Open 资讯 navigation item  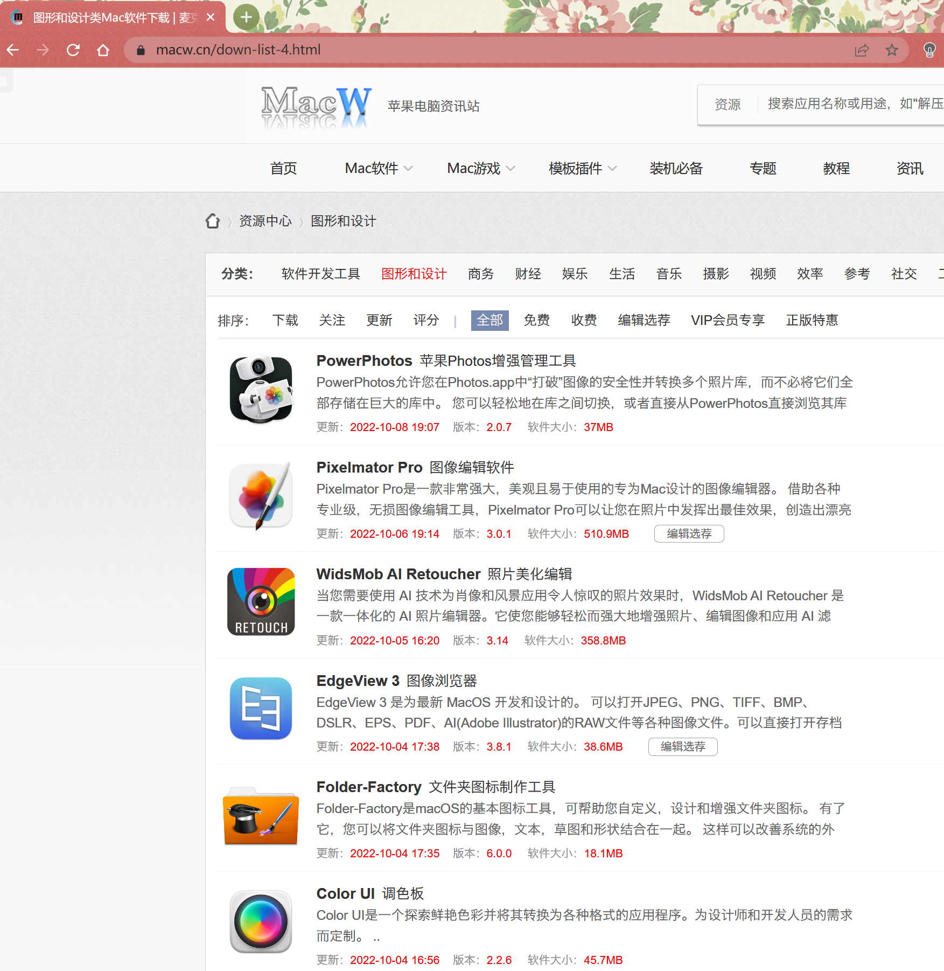point(910,169)
